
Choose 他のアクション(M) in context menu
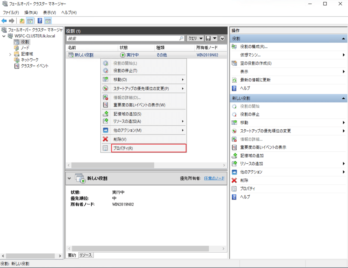143,130
